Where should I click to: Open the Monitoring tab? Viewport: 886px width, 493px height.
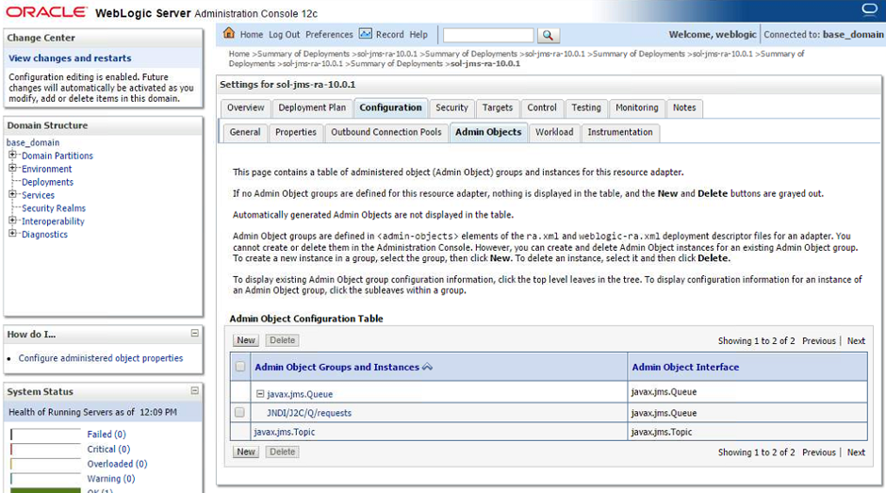click(637, 107)
